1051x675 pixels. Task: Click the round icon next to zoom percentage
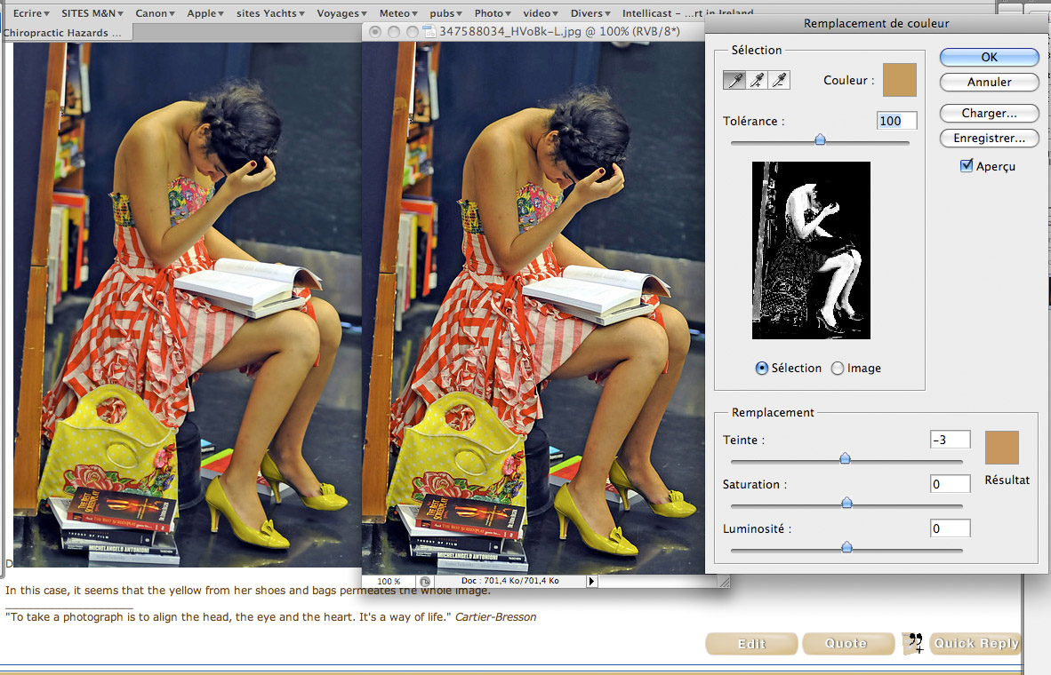tap(425, 581)
